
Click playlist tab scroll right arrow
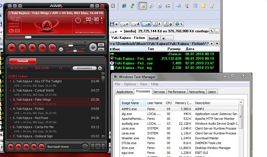tap(102, 61)
